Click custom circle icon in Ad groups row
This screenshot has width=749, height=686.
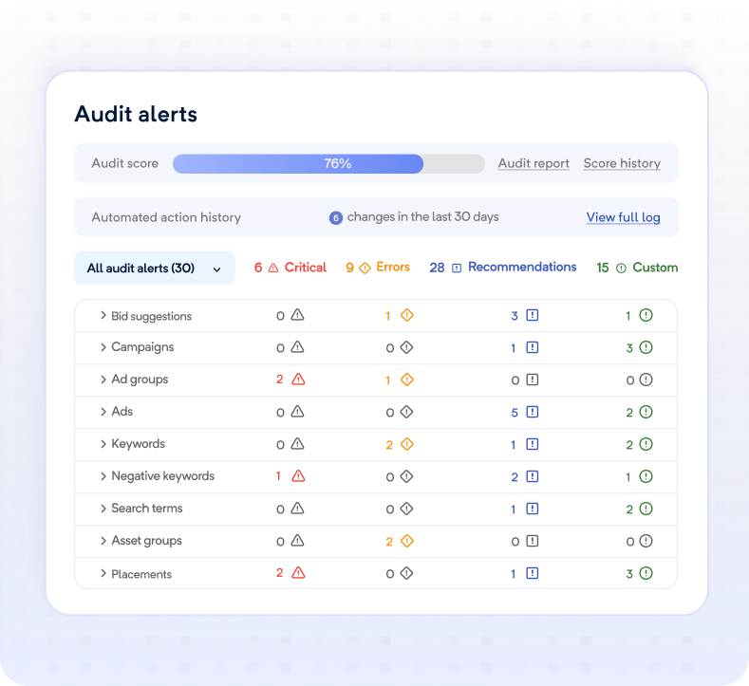(x=646, y=380)
